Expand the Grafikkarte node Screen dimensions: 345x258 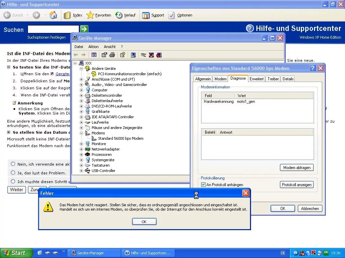click(82, 112)
